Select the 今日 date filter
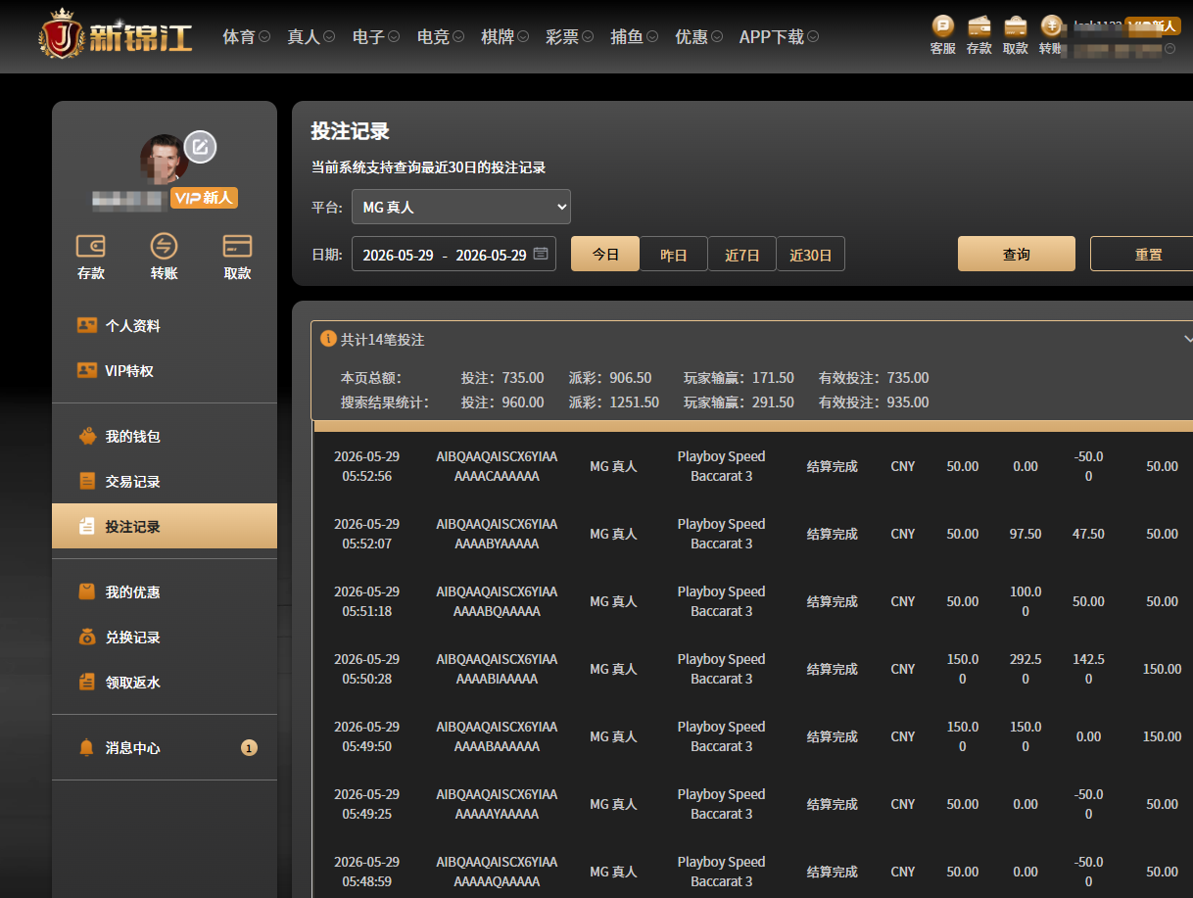The width and height of the screenshot is (1193, 898). [605, 254]
